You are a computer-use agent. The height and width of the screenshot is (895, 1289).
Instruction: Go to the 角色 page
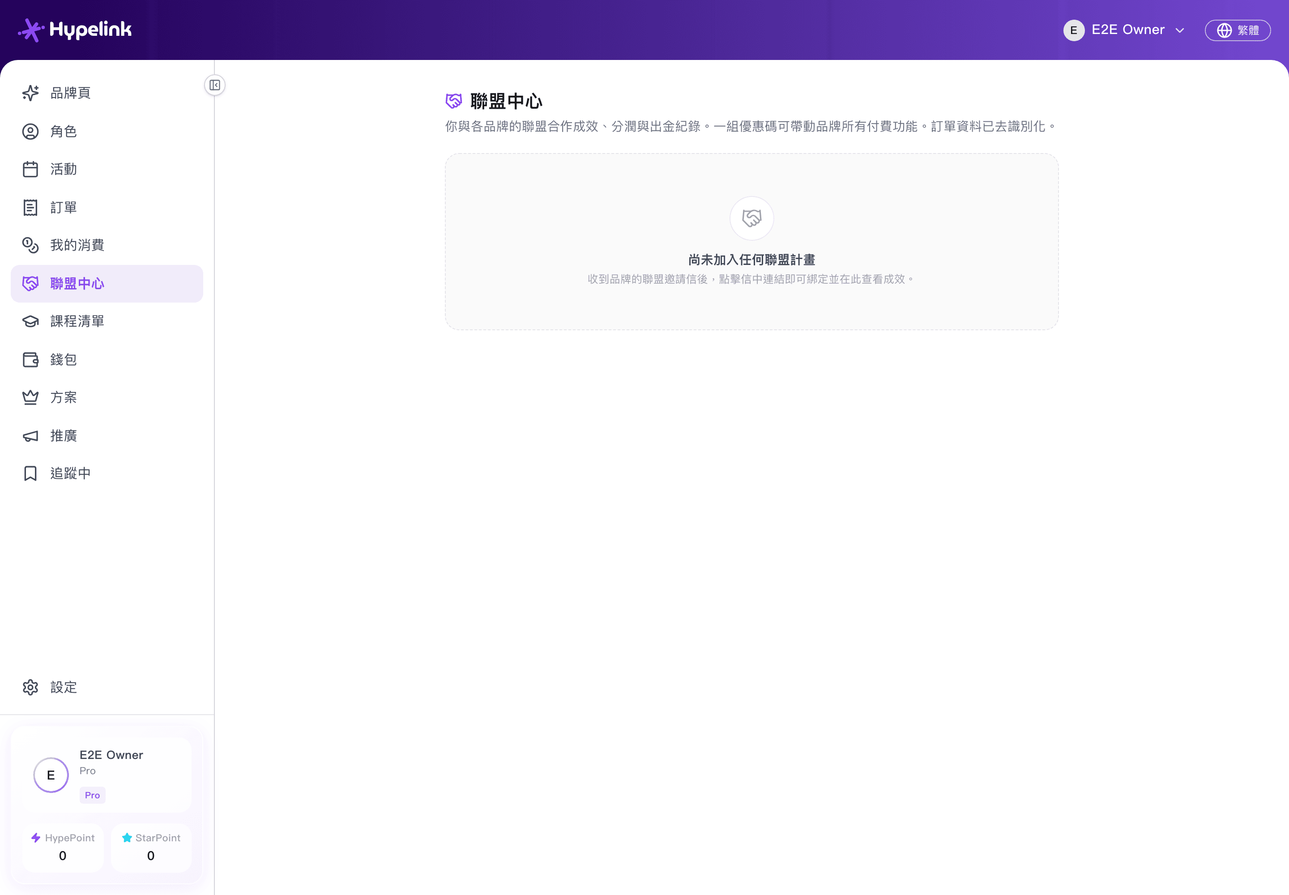107,131
